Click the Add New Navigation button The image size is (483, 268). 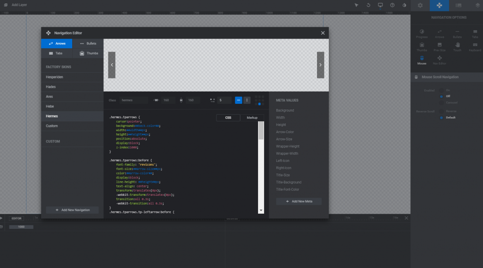click(72, 209)
